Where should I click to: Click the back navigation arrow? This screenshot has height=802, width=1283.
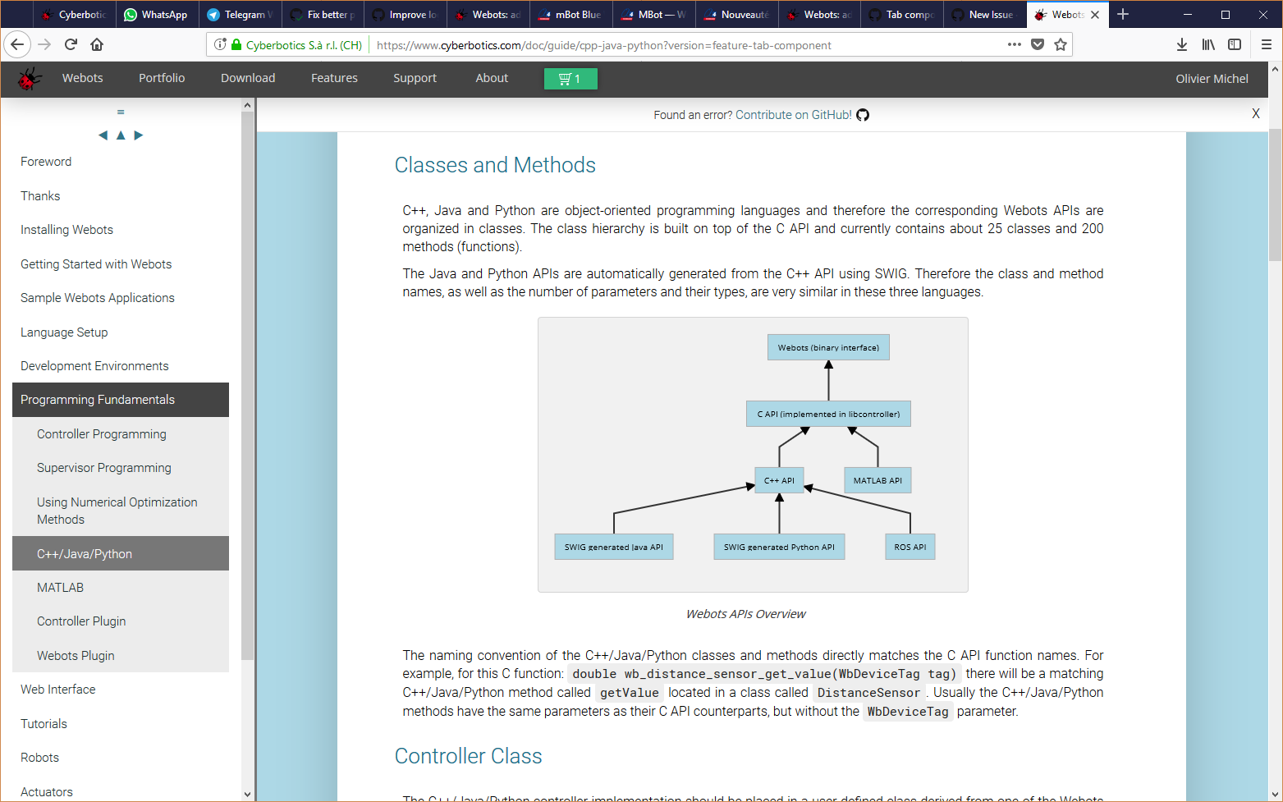pos(17,44)
